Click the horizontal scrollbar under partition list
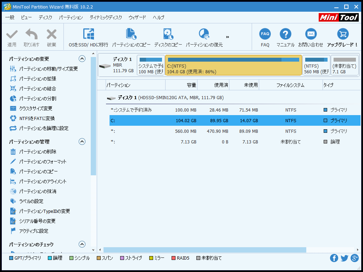Screen dimensions: 363x272 click(x=205, y=250)
